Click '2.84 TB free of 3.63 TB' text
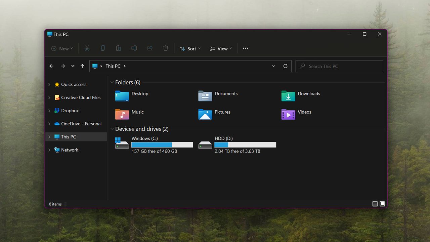 click(x=237, y=151)
